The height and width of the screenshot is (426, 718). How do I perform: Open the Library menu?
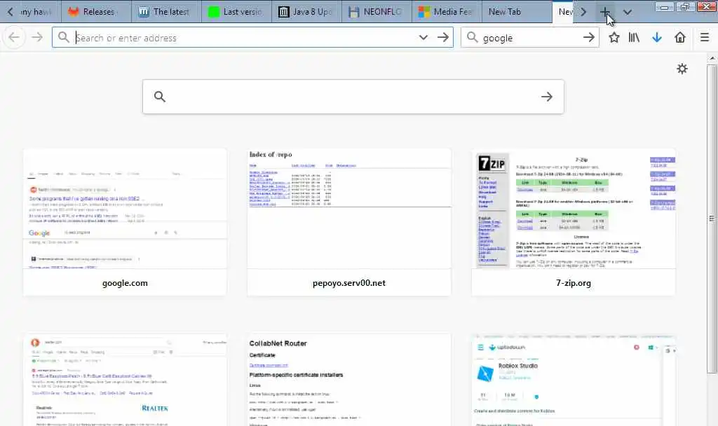pyautogui.click(x=634, y=38)
